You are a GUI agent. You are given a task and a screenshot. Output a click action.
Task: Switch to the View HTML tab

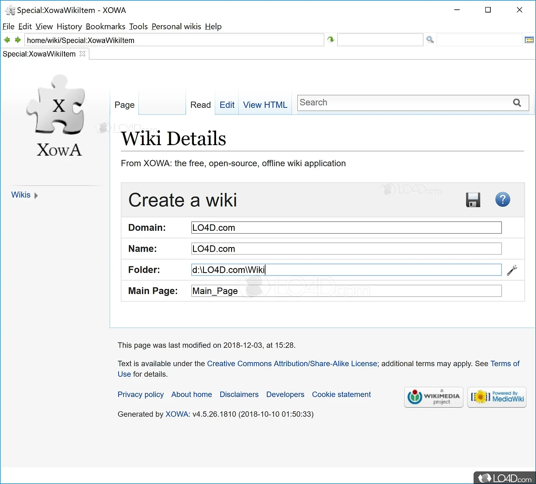pyautogui.click(x=265, y=105)
